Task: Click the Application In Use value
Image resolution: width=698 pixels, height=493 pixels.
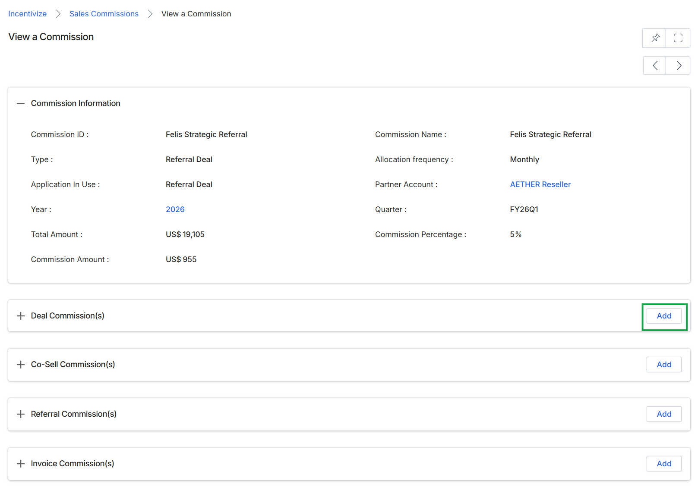Action: (x=189, y=184)
